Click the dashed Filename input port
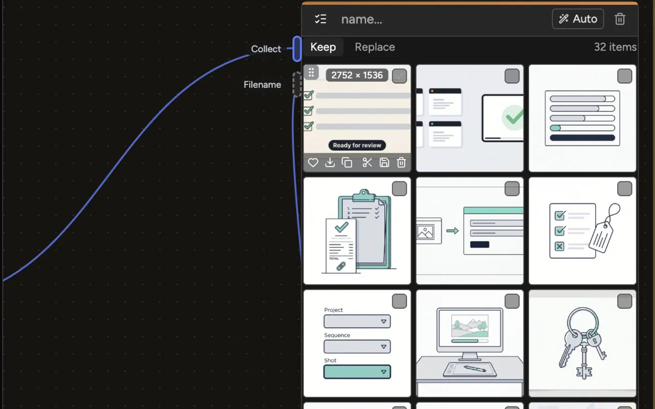The height and width of the screenshot is (409, 655). pos(297,84)
